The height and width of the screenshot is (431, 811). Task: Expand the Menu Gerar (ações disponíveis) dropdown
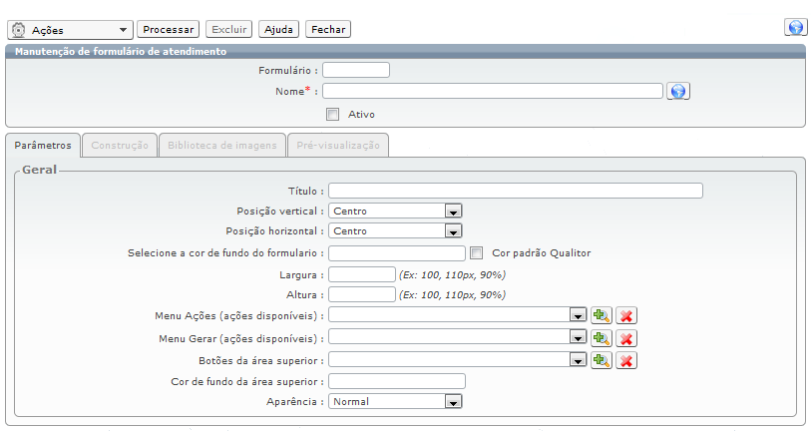tap(457, 337)
